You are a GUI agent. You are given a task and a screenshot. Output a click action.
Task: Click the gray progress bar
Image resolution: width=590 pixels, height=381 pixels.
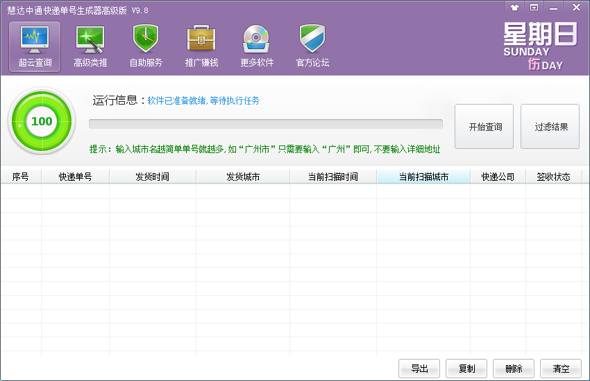266,124
